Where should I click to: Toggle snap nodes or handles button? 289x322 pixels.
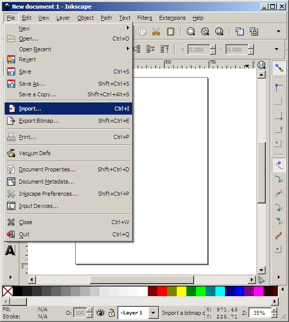[x=279, y=165]
